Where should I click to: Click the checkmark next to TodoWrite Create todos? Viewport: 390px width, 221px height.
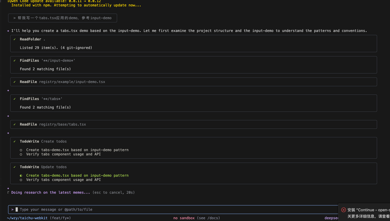[x=14, y=142]
